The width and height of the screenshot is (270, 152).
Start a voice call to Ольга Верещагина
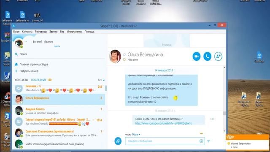(x=207, y=56)
